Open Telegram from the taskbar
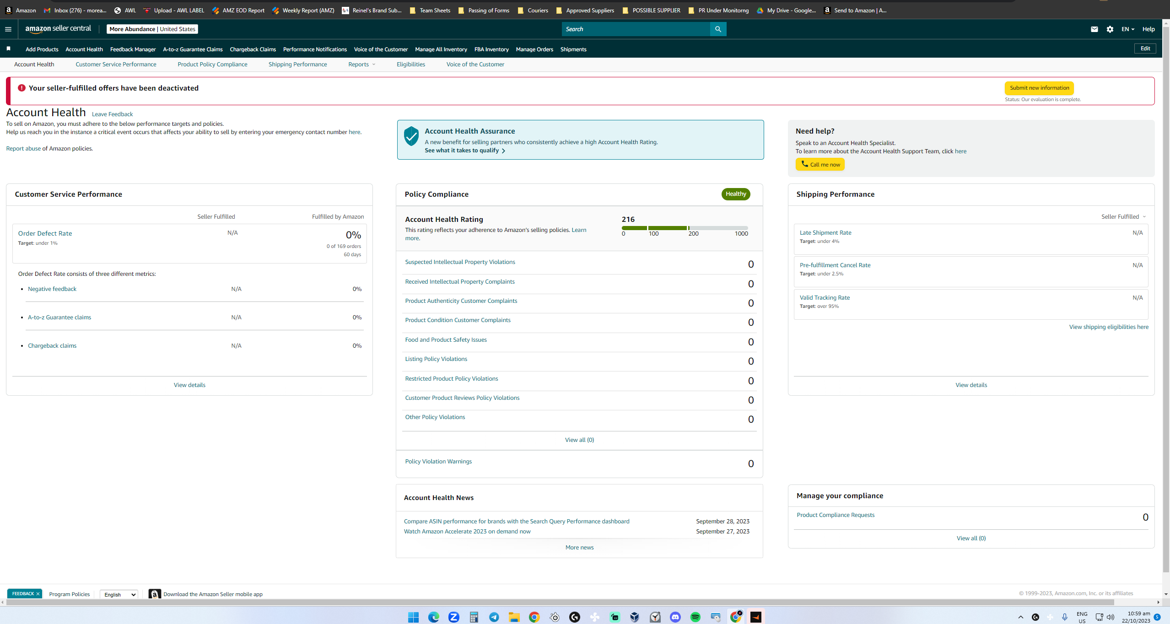This screenshot has height=624, width=1170. pos(494,617)
